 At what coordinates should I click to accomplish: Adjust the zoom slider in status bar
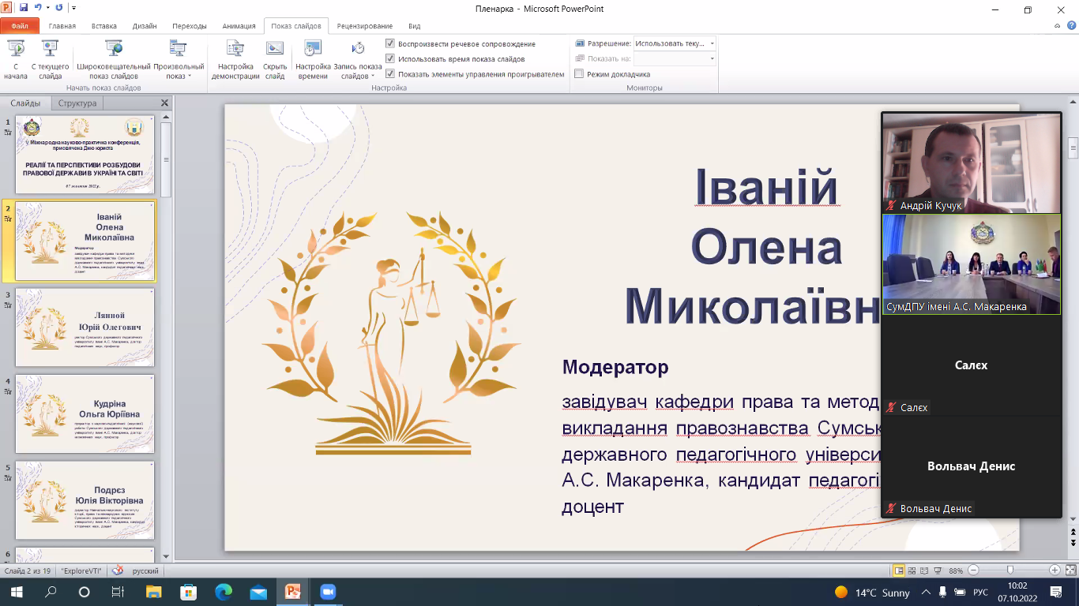click(x=1010, y=570)
